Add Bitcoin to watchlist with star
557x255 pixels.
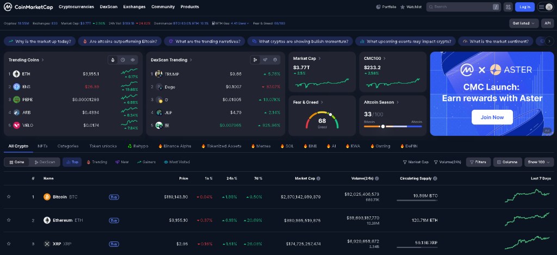point(9,196)
